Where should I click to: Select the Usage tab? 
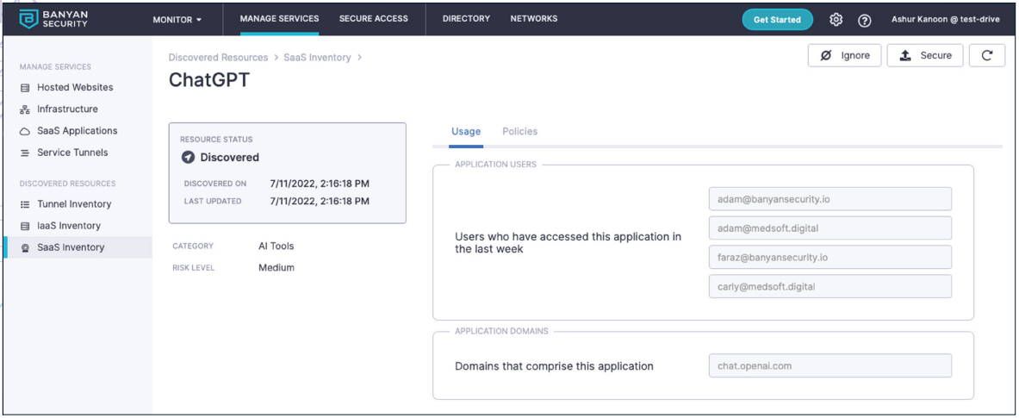tap(466, 131)
